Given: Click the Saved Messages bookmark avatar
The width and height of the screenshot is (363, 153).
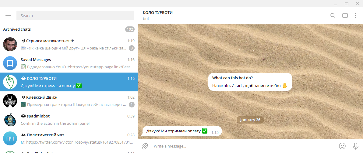Looking at the screenshot, I should tap(10, 63).
